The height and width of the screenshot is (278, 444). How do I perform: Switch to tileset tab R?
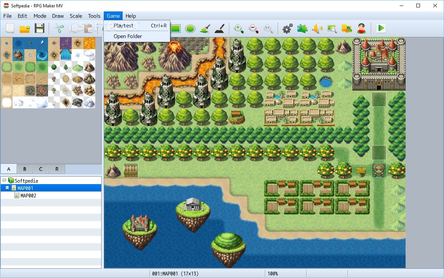tap(57, 169)
